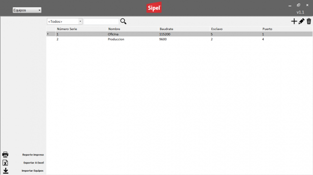The image size is (313, 175).
Task: Click the Sipel logo
Action: tap(154, 8)
